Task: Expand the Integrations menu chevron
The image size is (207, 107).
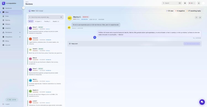Action: [x=20, y=37]
